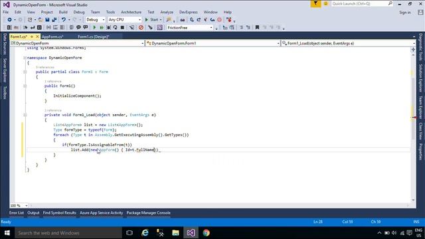Click the red cancel circle icon
This screenshot has width=425, height=239.
click(141, 28)
